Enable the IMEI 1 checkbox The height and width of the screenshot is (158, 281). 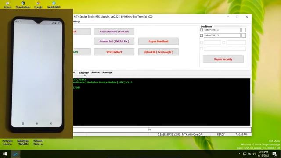[202, 30]
